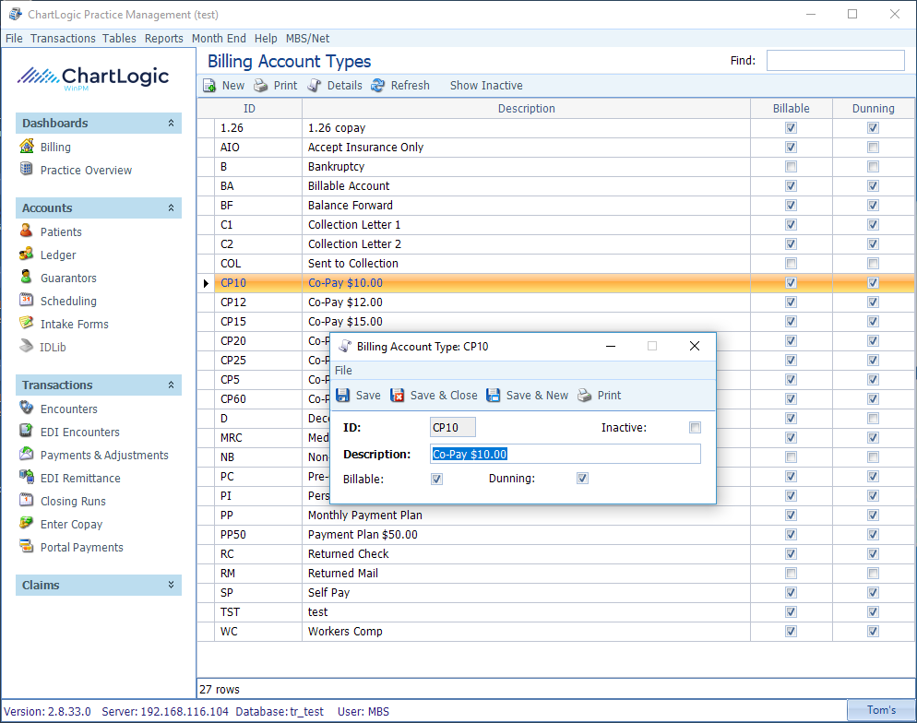Click Show Inactive in the toolbar
The width and height of the screenshot is (917, 723).
[x=486, y=86]
